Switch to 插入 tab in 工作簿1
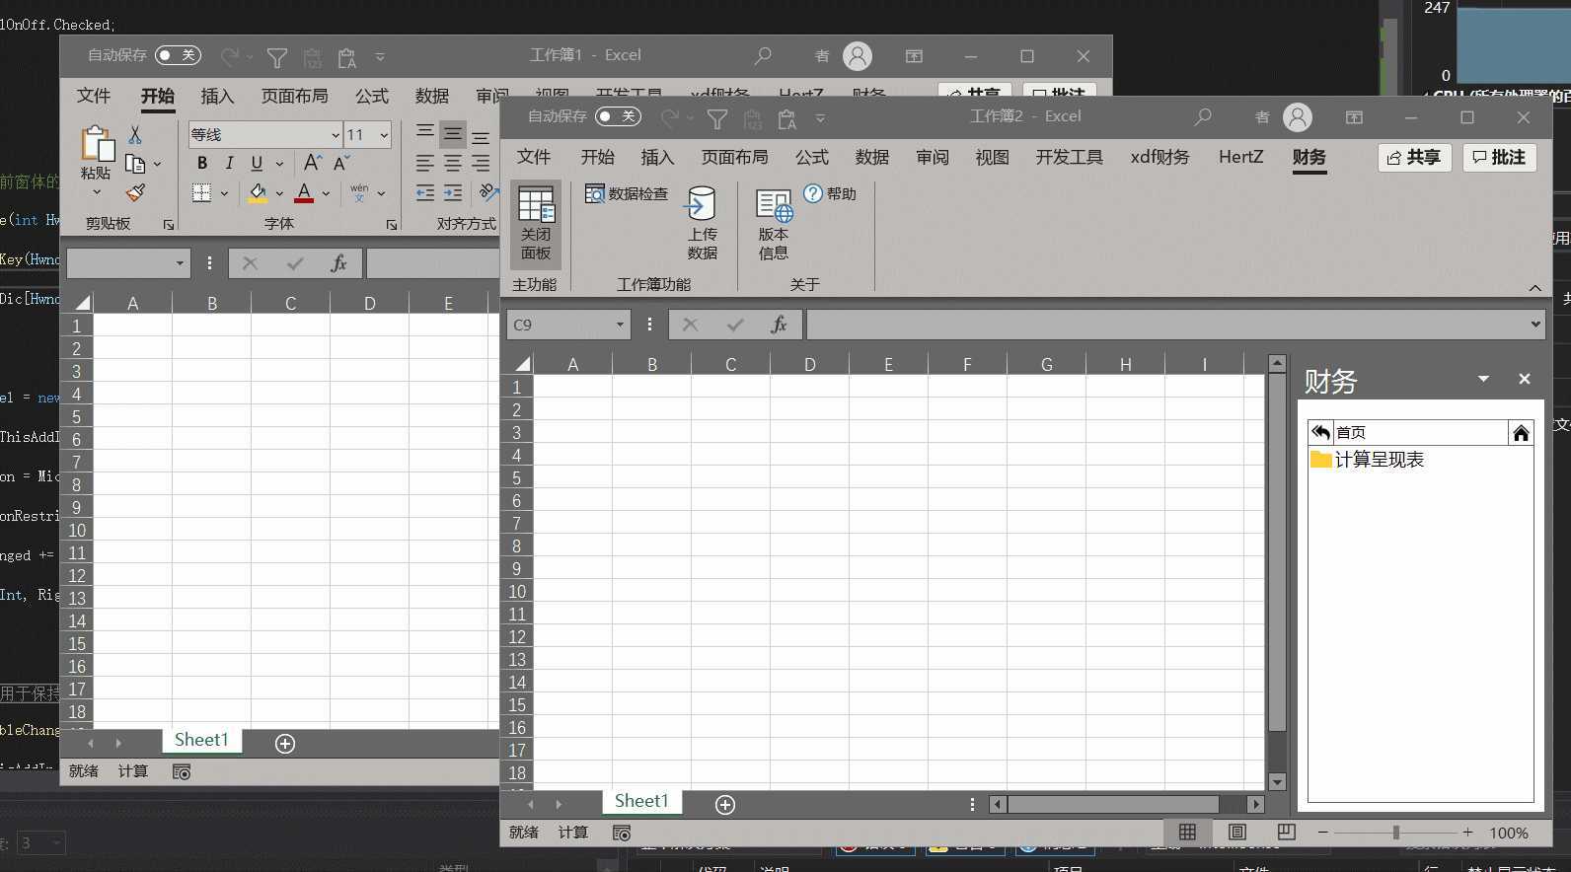The height and width of the screenshot is (872, 1571). [x=217, y=96]
